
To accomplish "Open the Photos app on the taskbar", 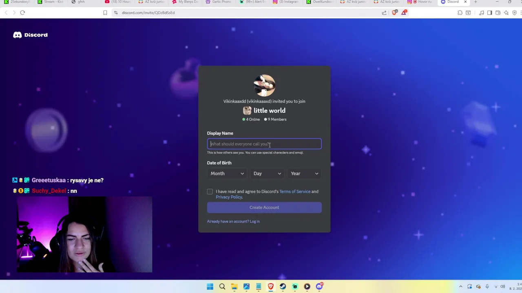I will 246,286.
